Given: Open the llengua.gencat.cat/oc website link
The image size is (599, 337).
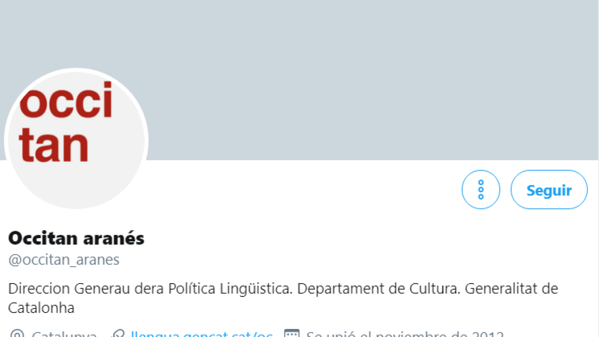Looking at the screenshot, I should pyautogui.click(x=202, y=334).
